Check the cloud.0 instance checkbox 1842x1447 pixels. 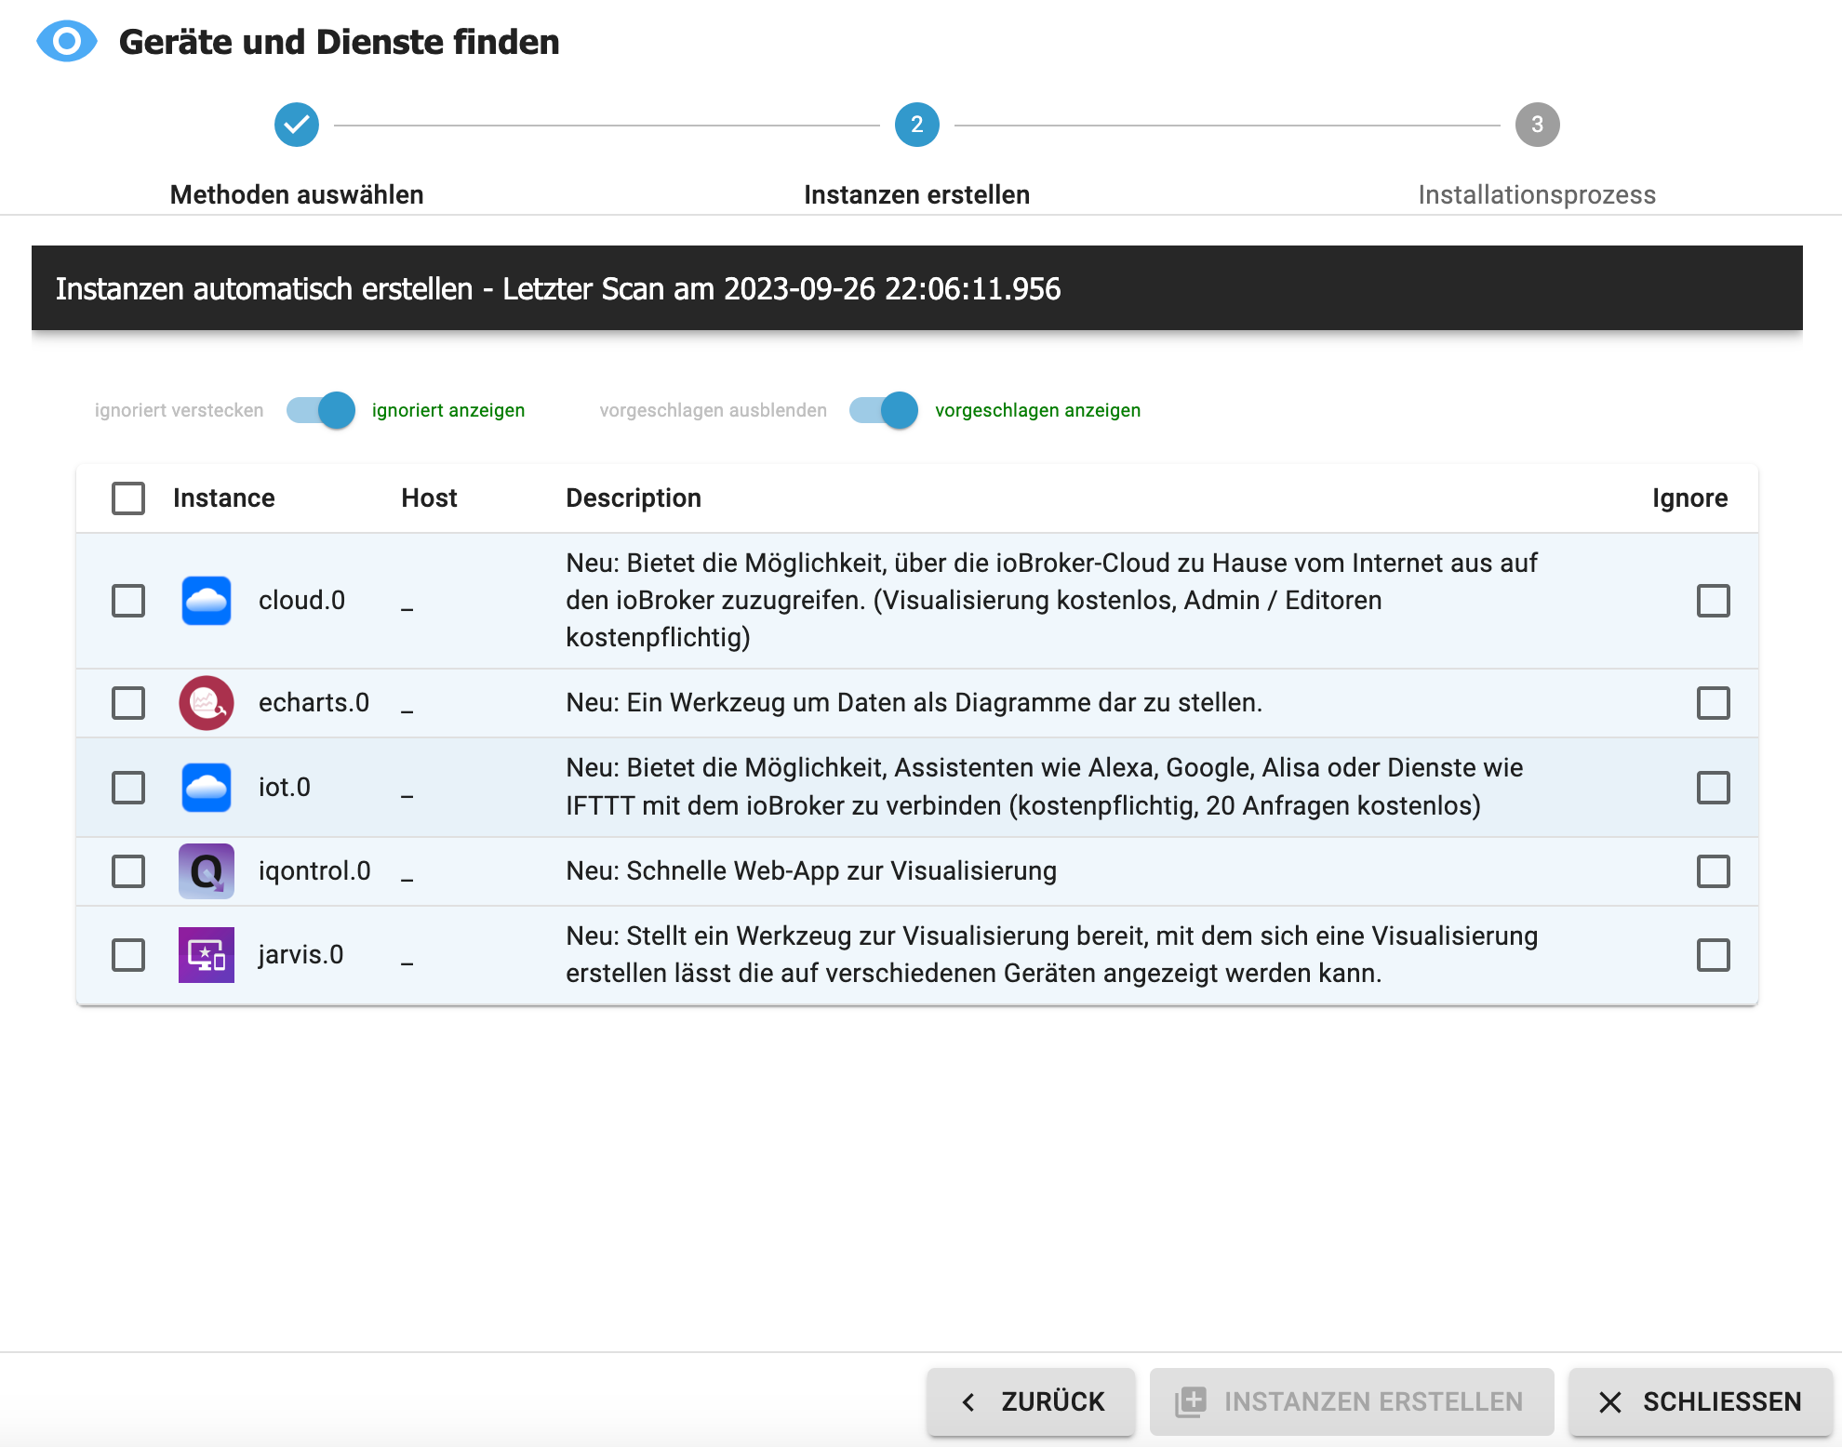point(128,601)
